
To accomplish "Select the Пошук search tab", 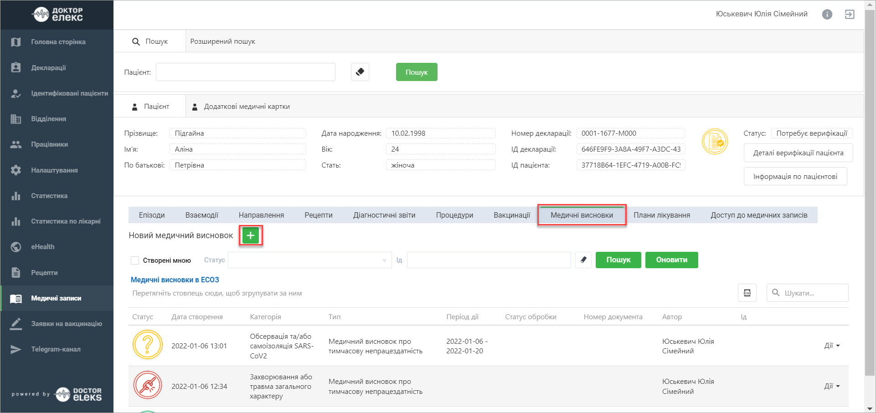I will [150, 41].
